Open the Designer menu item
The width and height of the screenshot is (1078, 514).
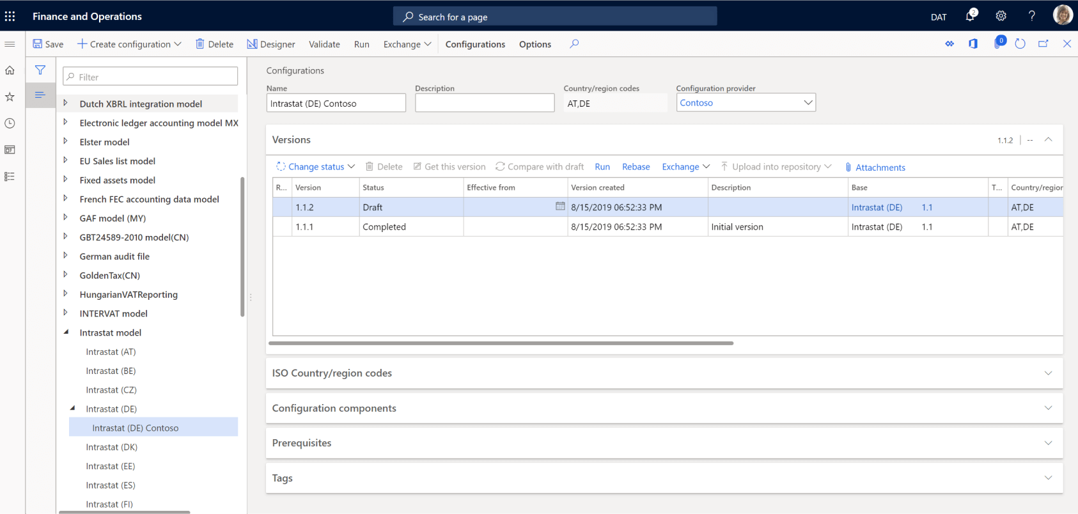271,44
